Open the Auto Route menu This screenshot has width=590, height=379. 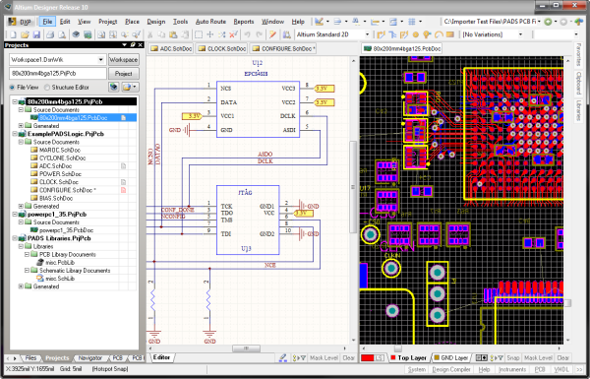[x=210, y=22]
